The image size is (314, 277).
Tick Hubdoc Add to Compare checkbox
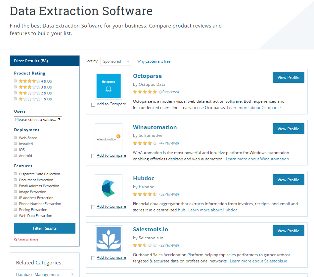(x=93, y=207)
